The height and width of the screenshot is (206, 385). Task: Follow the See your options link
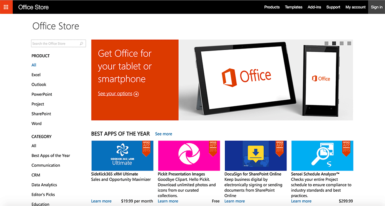click(115, 94)
